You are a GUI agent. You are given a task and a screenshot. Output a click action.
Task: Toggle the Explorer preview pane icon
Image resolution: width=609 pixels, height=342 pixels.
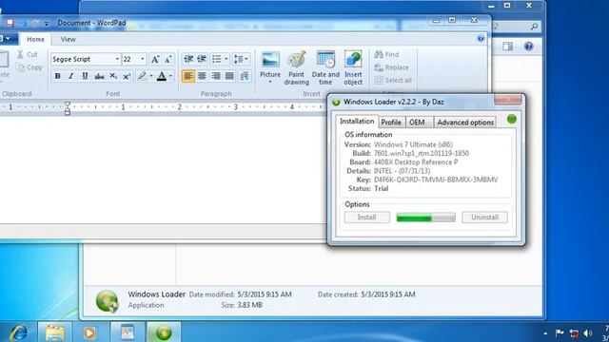(507, 47)
